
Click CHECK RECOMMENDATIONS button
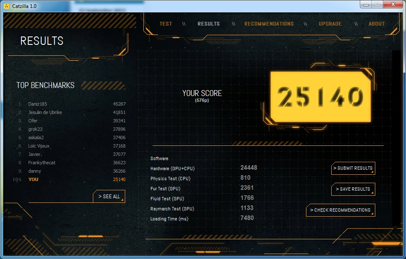point(340,210)
